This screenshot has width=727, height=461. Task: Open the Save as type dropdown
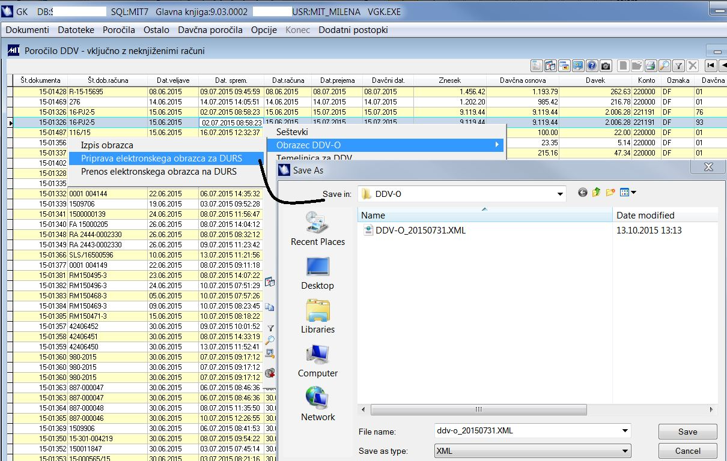pos(625,451)
